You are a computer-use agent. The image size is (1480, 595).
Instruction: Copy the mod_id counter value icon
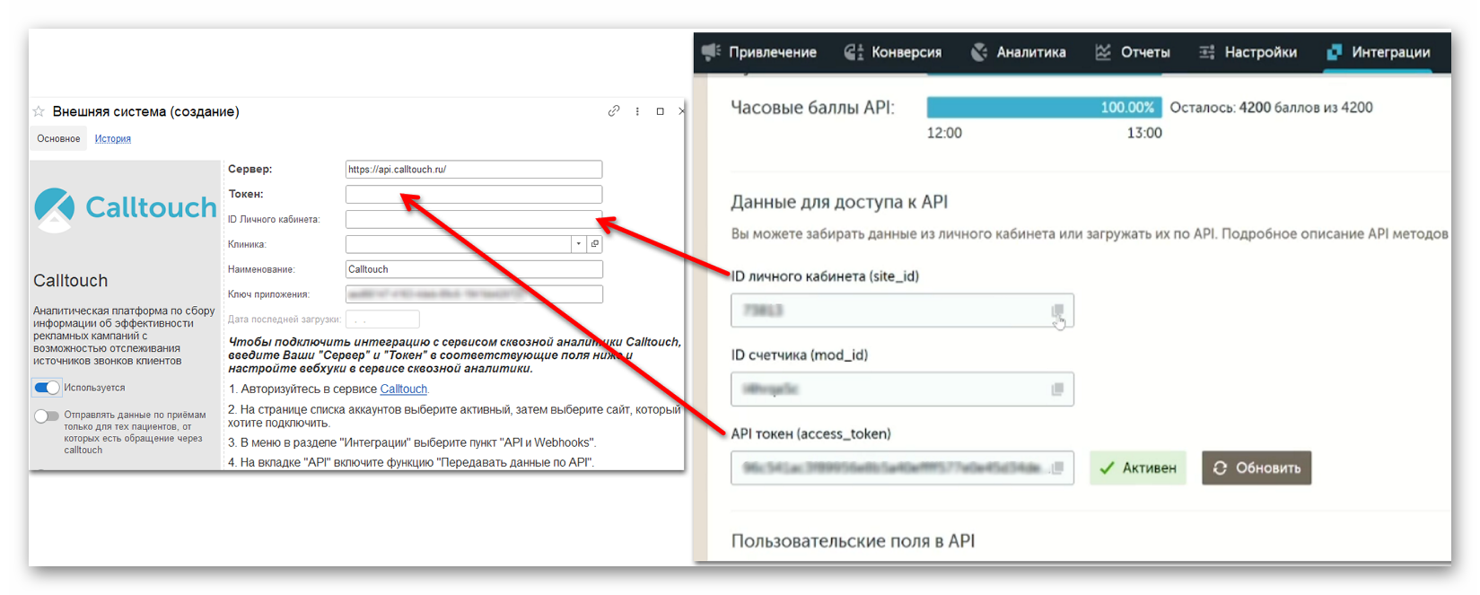point(1057,389)
